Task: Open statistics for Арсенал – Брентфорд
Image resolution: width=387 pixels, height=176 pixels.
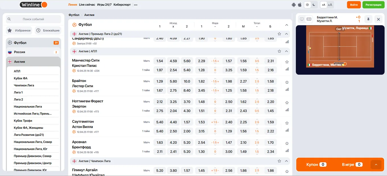Action: tap(287, 151)
